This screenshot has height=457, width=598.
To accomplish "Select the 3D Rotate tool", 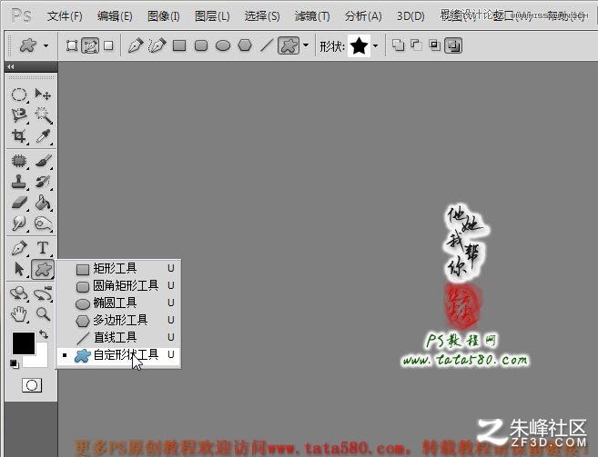I will (x=19, y=293).
